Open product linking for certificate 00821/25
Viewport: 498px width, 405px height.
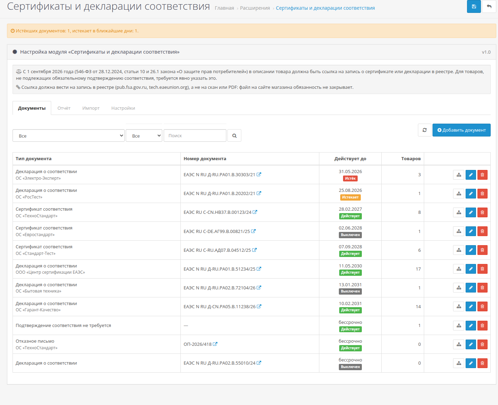(x=459, y=231)
